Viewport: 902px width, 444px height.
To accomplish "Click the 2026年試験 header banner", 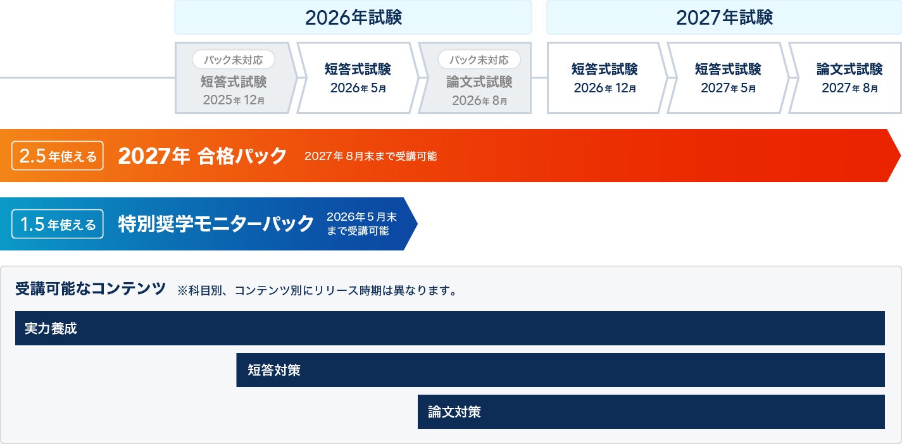I will coord(353,17).
